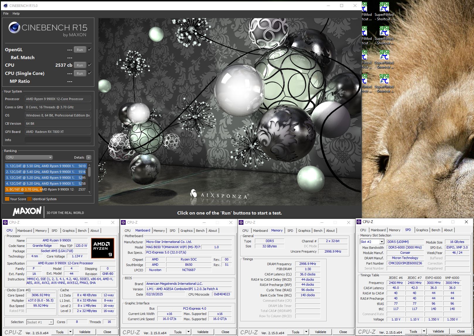Open the Ranking CPU dropdown
Image resolution: width=474 pixels, height=336 pixels.
tap(29, 157)
